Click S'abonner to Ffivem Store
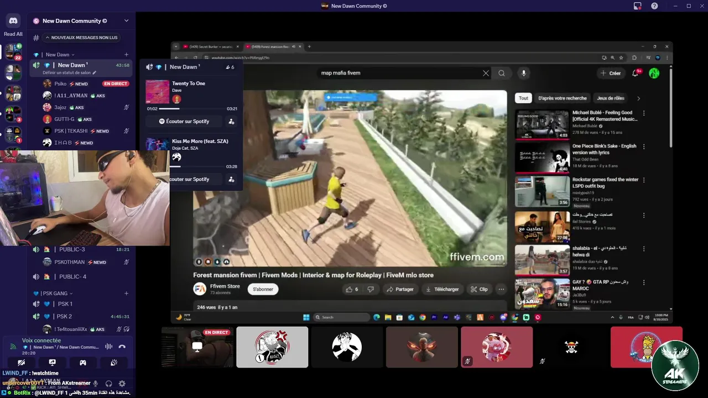708x398 pixels. coord(263,289)
